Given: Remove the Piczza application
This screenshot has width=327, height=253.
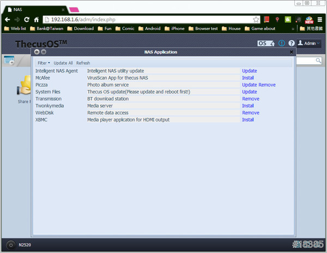Looking at the screenshot, I should (x=267, y=85).
